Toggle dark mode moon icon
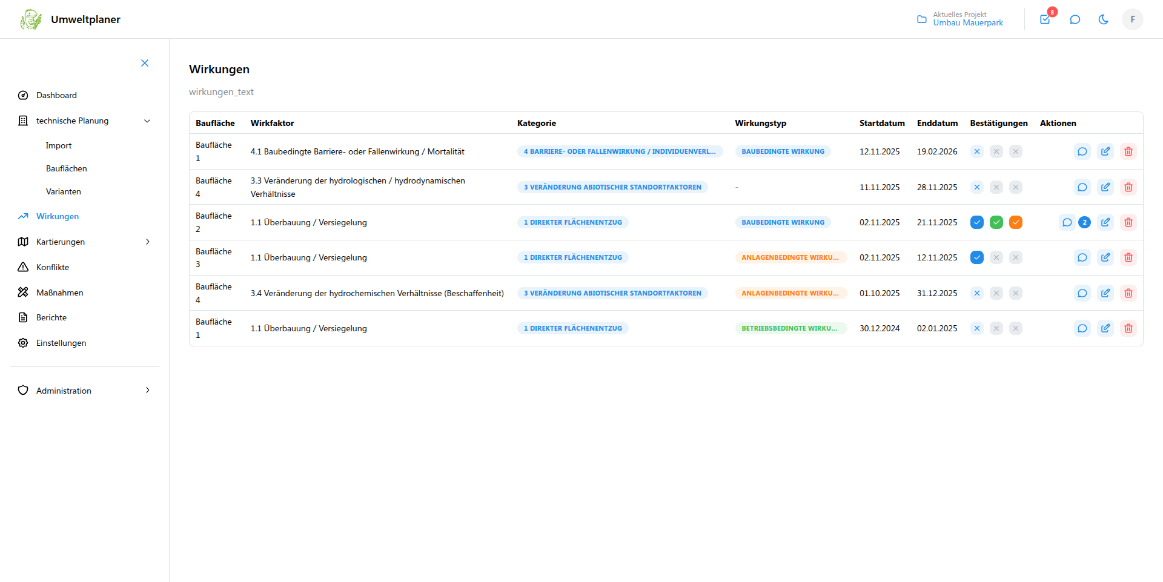Viewport: 1163px width, 582px height. [1104, 19]
